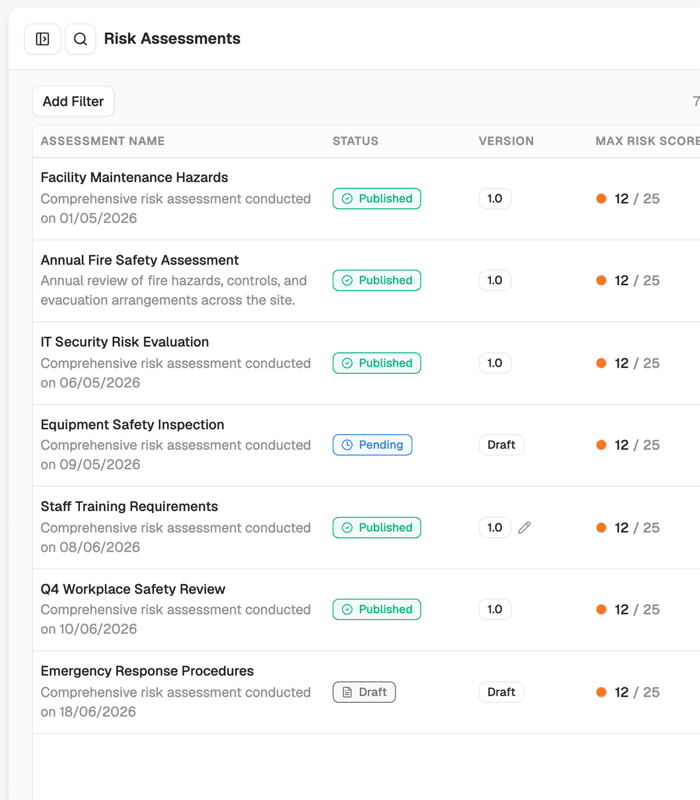700x800 pixels.
Task: Click version 1.0 chip for Q4 Workplace Safety
Action: pyautogui.click(x=495, y=609)
